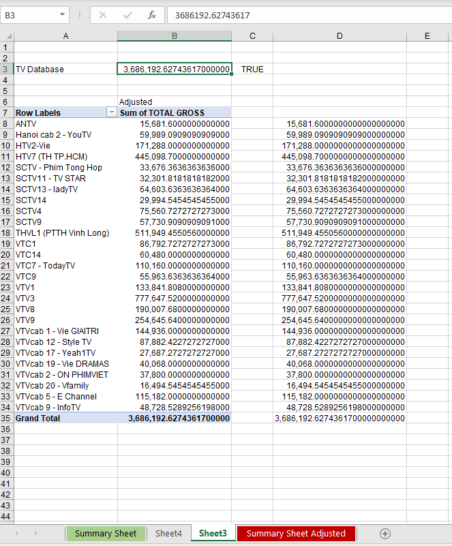Image resolution: width=452 pixels, height=546 pixels.
Task: Select column C header
Action: tap(252, 36)
